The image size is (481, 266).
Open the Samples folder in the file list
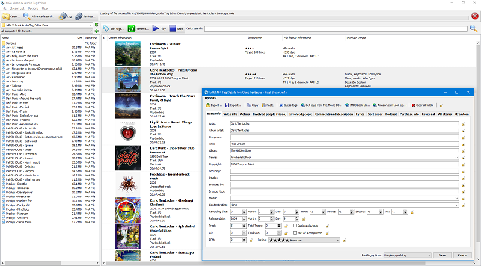point(11,43)
